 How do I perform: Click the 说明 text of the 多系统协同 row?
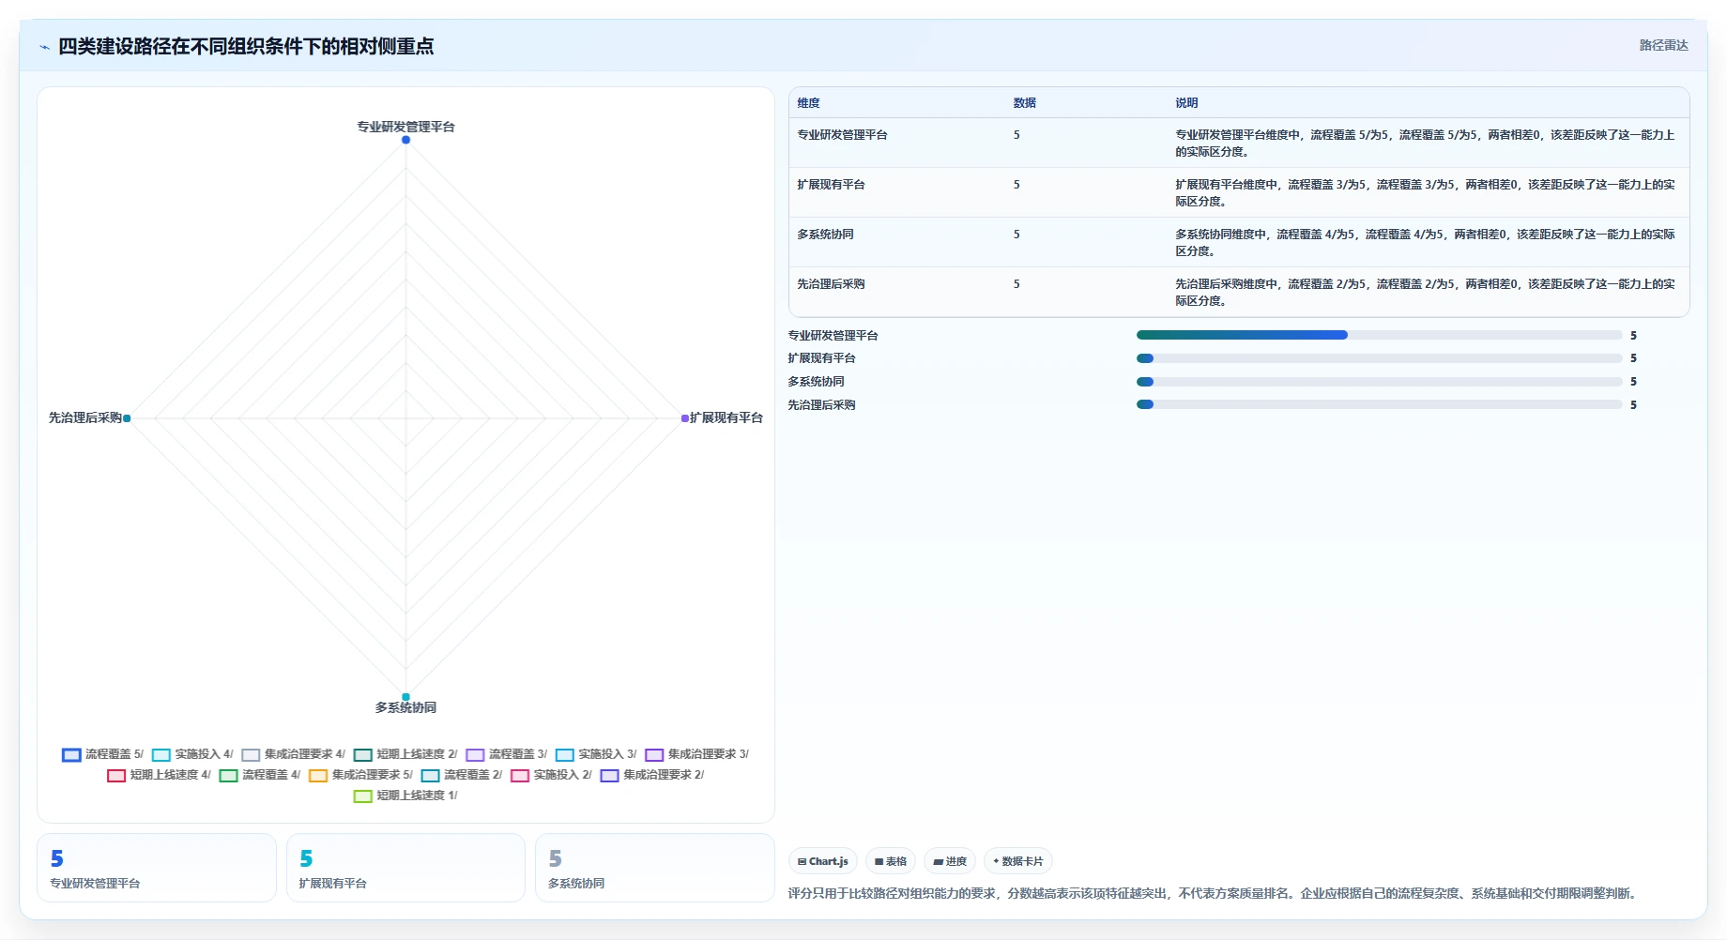point(1425,243)
